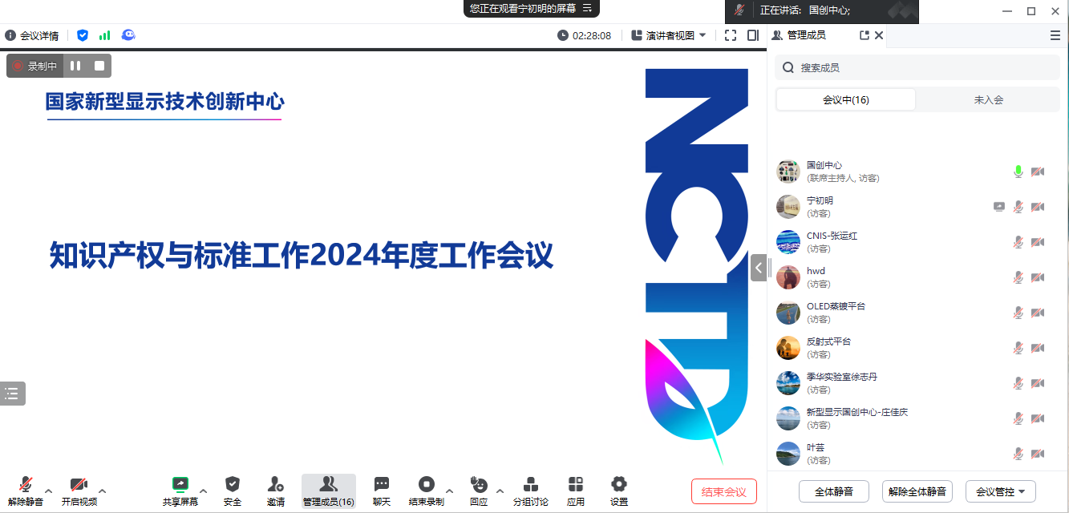Close the 管理成员 panel
The image size is (1069, 513).
tap(879, 35)
